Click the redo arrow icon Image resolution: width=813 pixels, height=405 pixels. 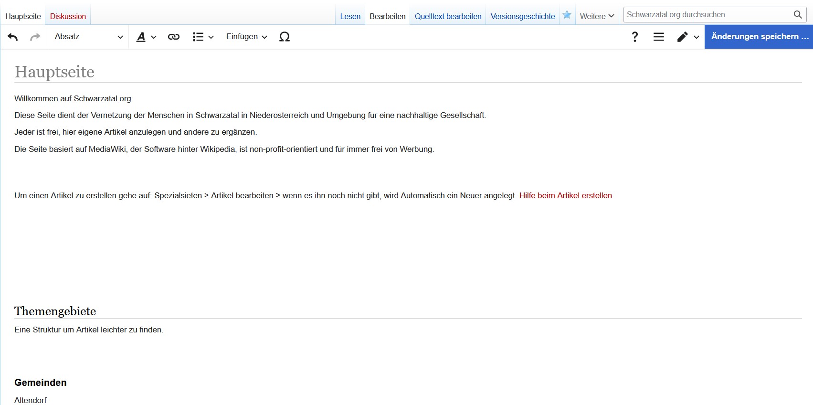click(x=35, y=37)
